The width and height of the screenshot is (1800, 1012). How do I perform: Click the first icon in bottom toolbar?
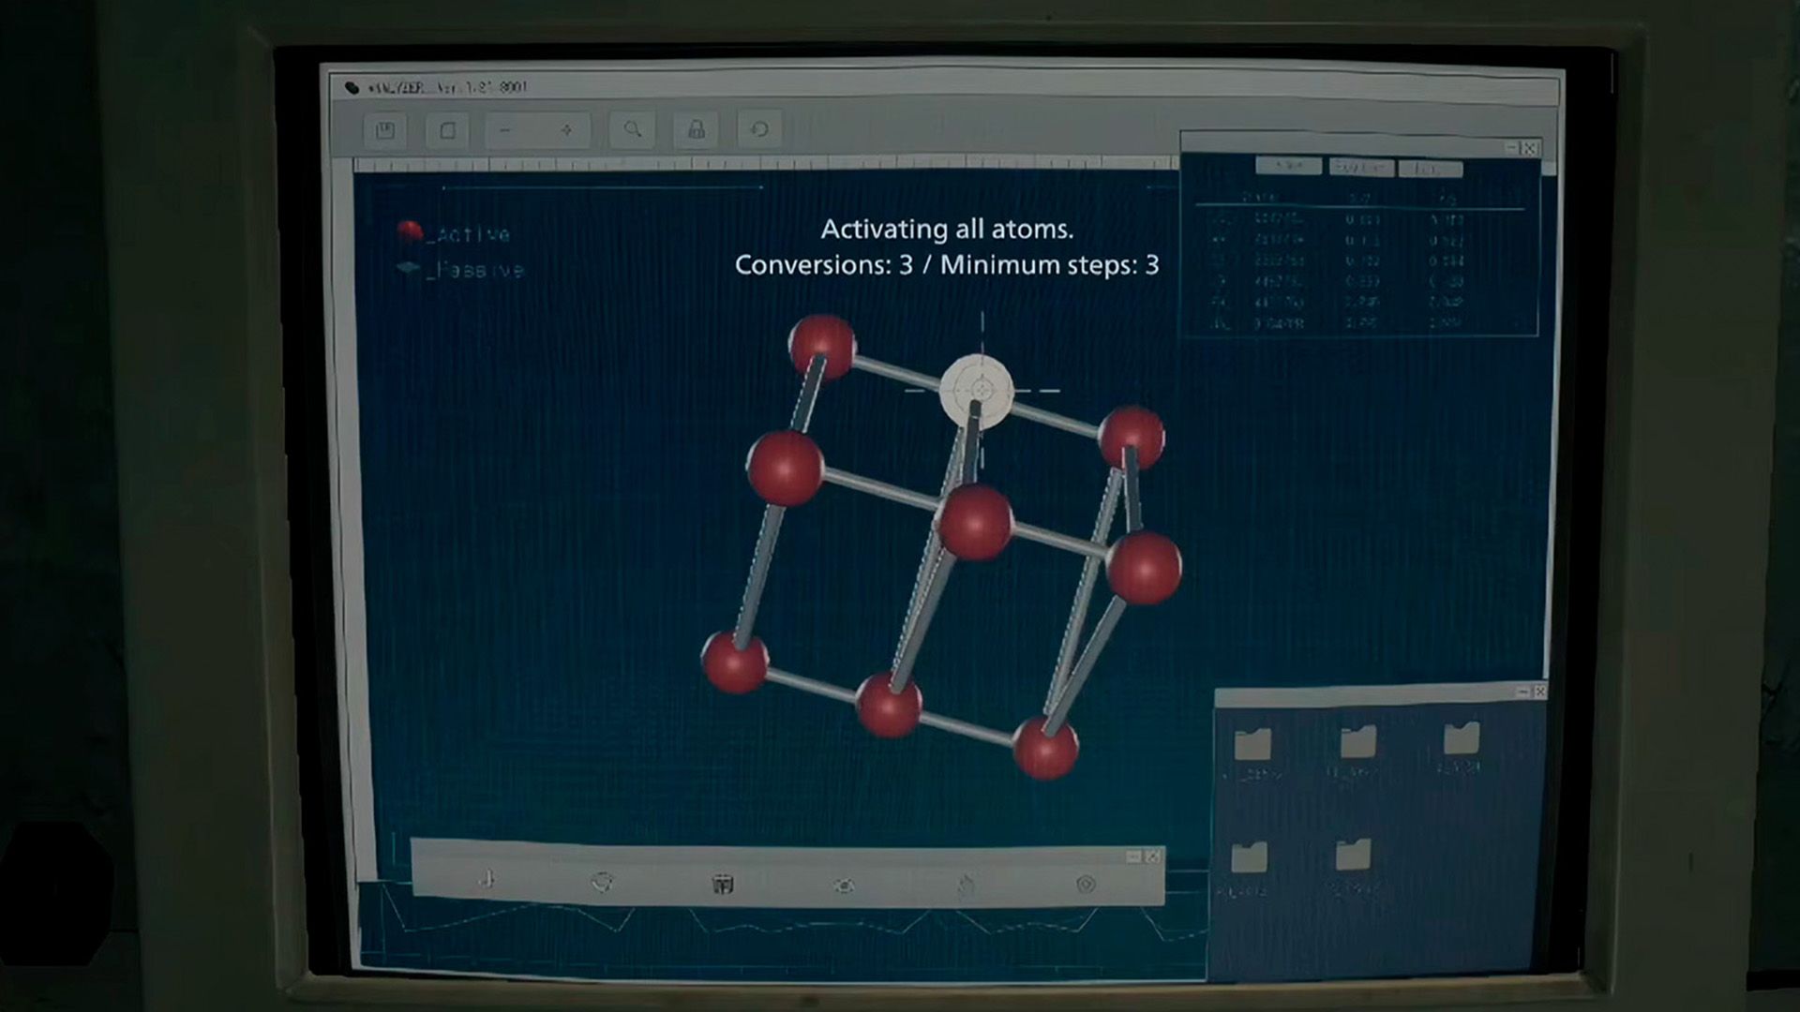click(487, 879)
